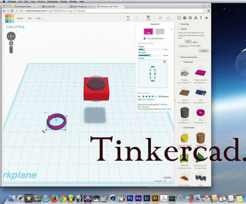Open the geometric cube shapes category

(185, 18)
